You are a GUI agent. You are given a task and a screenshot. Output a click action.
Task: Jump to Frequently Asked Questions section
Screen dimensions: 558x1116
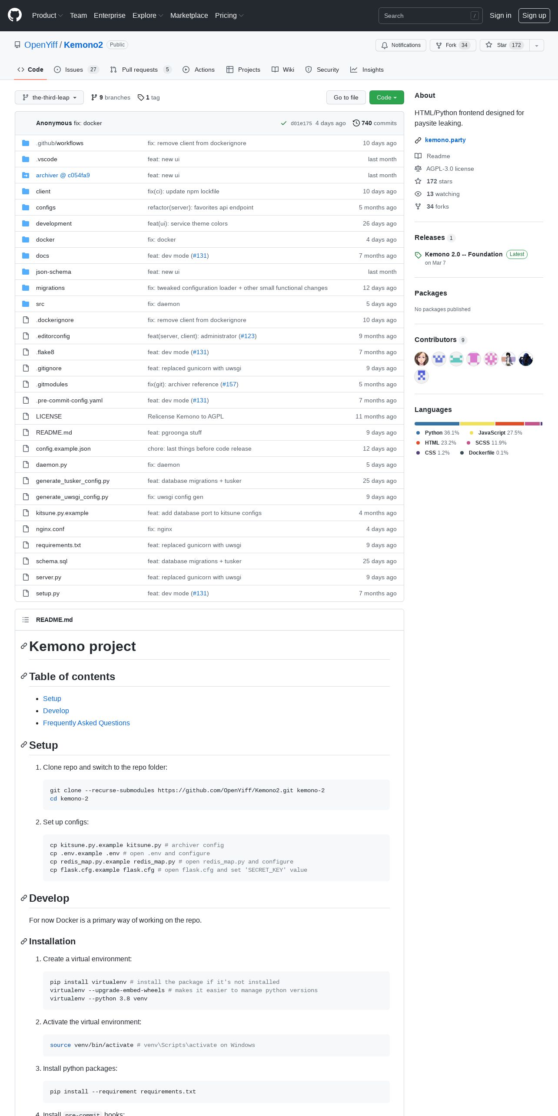tap(86, 723)
